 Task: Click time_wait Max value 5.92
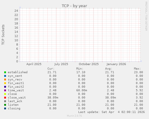click(x=139, y=90)
